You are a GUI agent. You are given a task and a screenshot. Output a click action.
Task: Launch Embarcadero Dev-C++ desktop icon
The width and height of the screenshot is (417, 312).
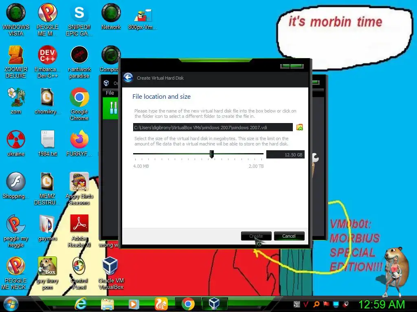[47, 62]
